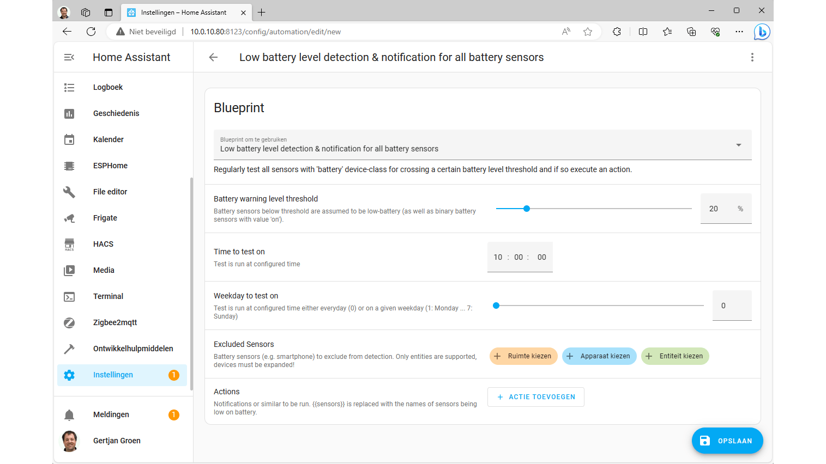Select Instellingen in the sidebar
Image resolution: width=826 pixels, height=464 pixels.
113,375
